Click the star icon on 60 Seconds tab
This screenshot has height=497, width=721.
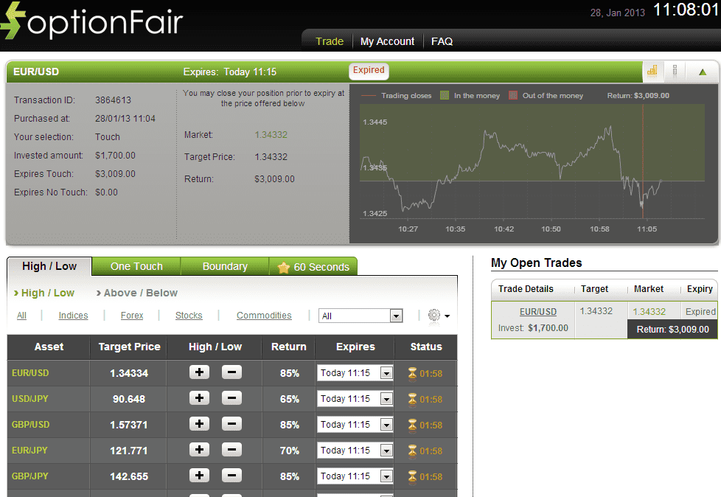pos(284,266)
